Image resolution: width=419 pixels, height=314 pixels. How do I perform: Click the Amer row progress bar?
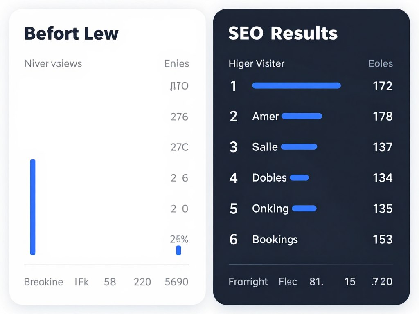[x=302, y=116]
